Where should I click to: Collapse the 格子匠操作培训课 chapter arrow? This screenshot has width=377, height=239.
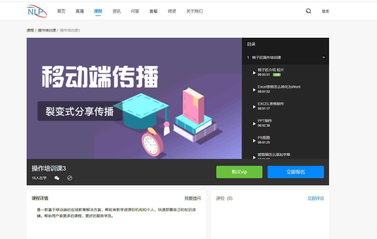pos(324,58)
